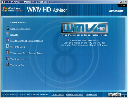Maximize the Internet Explorer window
Screen dimensions: 128x98
coord(123,2)
